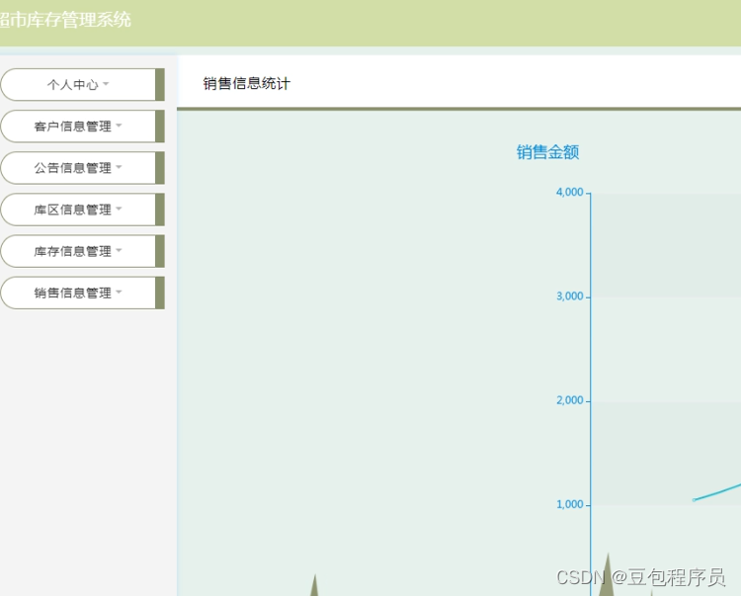Open the 库区信息管理 sidebar menu

82,210
